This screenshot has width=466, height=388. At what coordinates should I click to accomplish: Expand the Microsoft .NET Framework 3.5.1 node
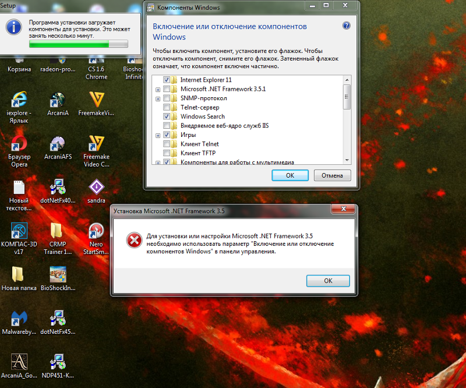tap(158, 90)
